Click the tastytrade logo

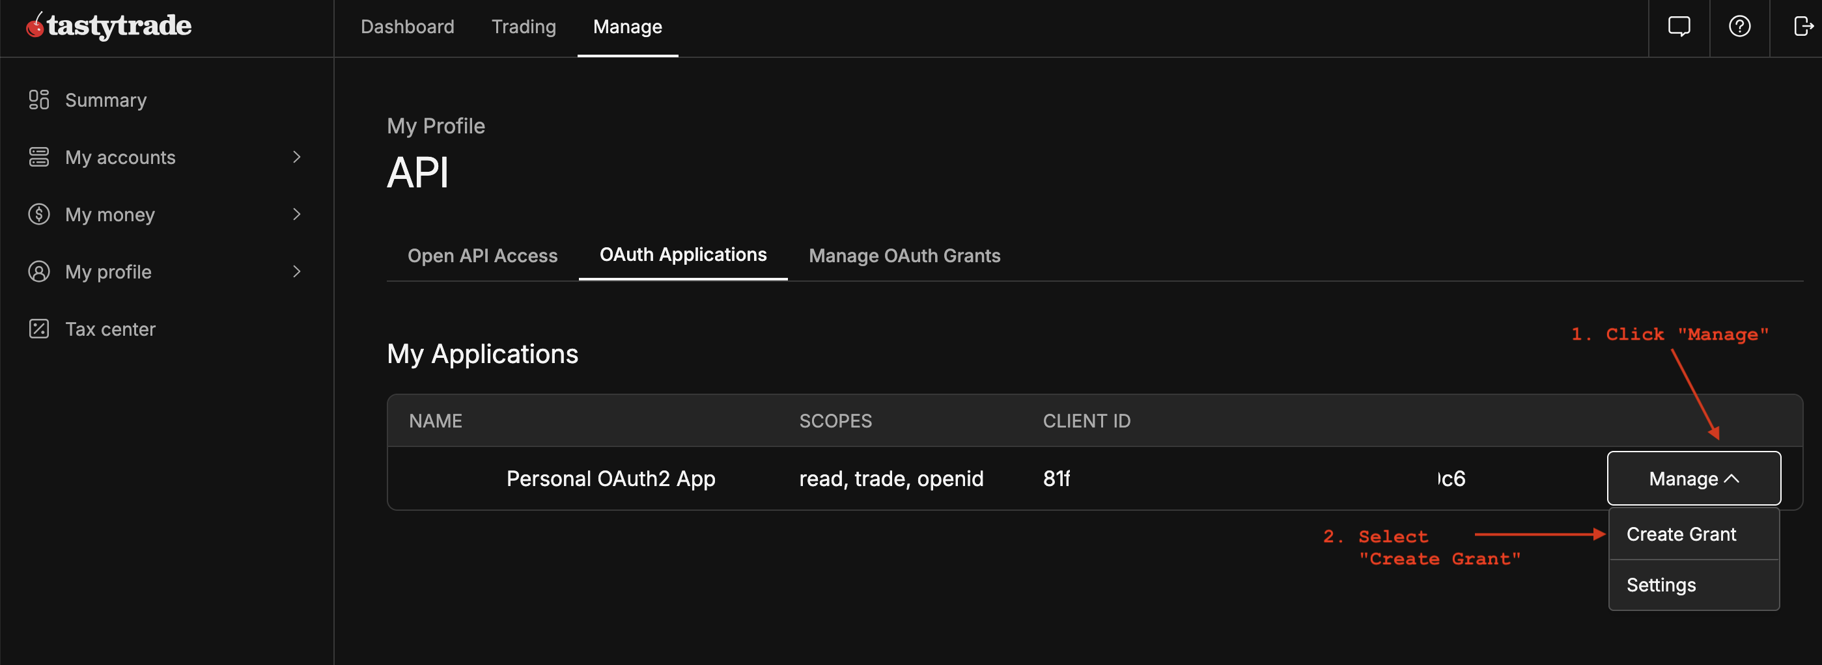point(109,26)
